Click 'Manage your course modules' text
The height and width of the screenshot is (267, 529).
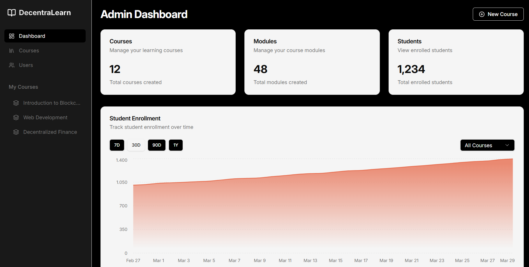[x=289, y=50]
